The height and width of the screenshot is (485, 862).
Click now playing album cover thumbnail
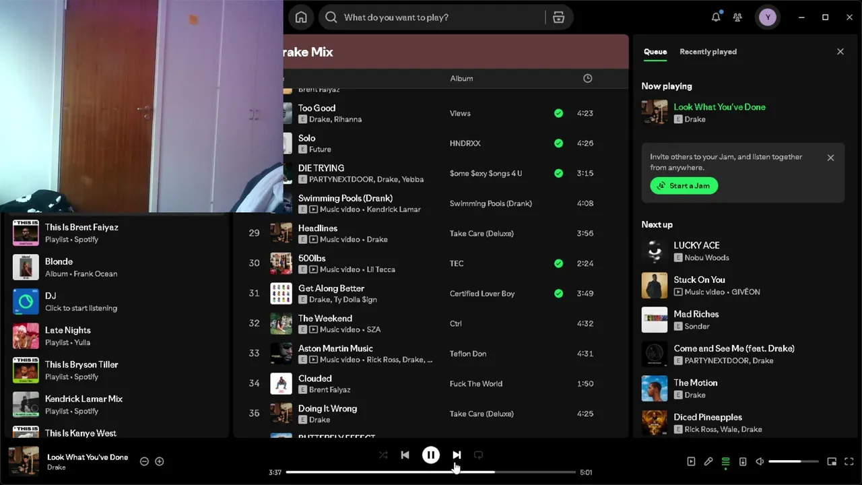pos(24,461)
